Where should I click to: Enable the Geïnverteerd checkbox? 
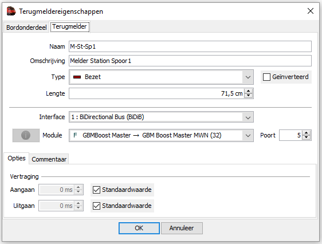click(266, 77)
